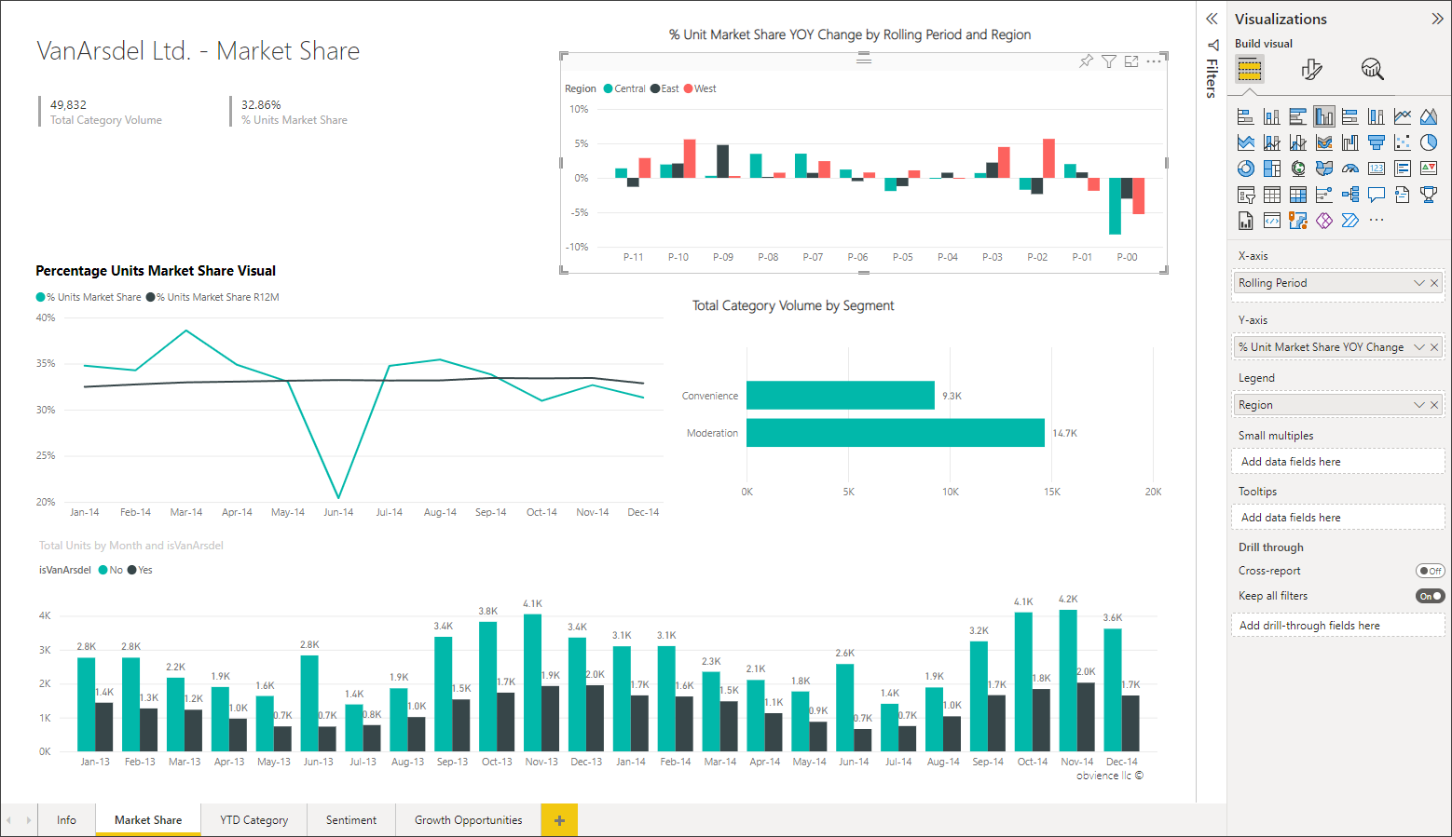
Task: Open the Growth Opportunities page tab
Action: point(468,820)
